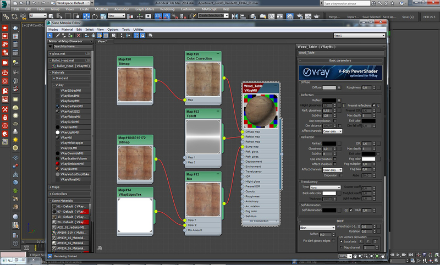
Task: Expand the Standard materials group
Action: pyautogui.click(x=71, y=78)
